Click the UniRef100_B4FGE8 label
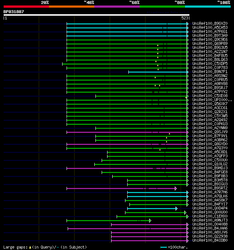The height and width of the screenshot is (250, 234). [x=210, y=172]
